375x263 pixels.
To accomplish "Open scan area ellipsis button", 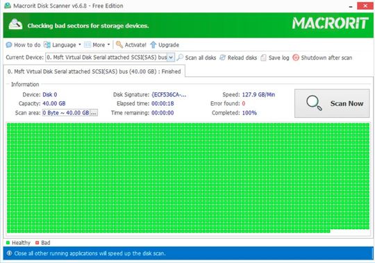I will click(94, 112).
